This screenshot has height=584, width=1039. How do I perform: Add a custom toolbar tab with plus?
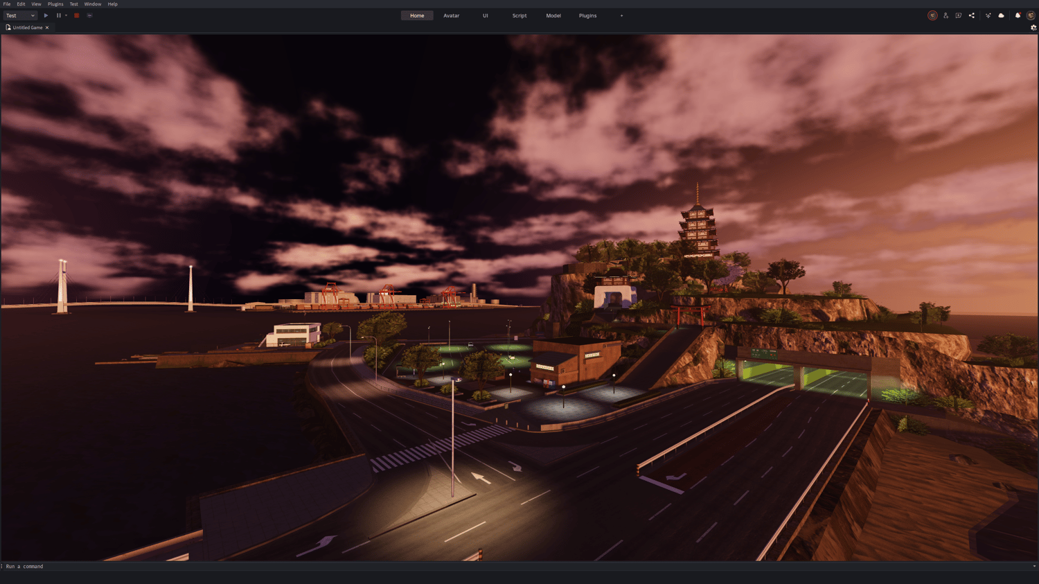pyautogui.click(x=621, y=15)
